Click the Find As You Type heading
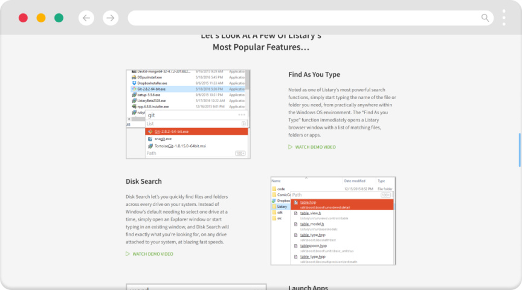 tap(314, 75)
